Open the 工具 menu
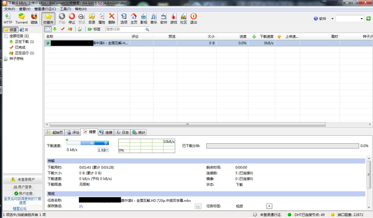This screenshot has width=373, height=218. pos(65,9)
